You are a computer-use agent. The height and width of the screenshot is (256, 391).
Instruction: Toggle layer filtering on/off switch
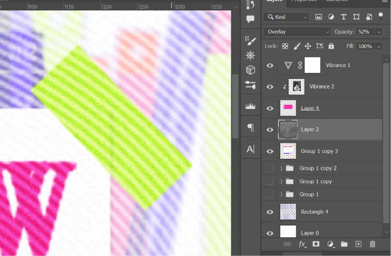pos(381,17)
